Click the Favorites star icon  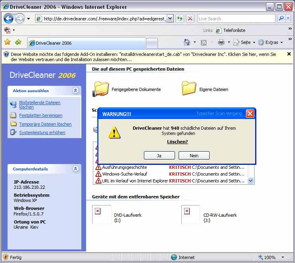[7, 42]
